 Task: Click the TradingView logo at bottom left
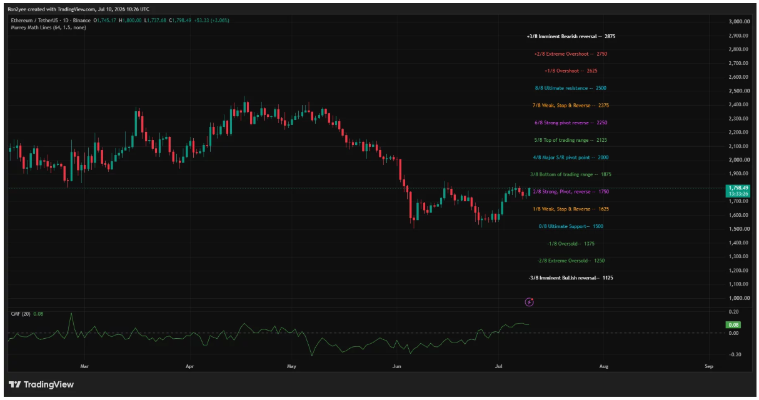41,384
